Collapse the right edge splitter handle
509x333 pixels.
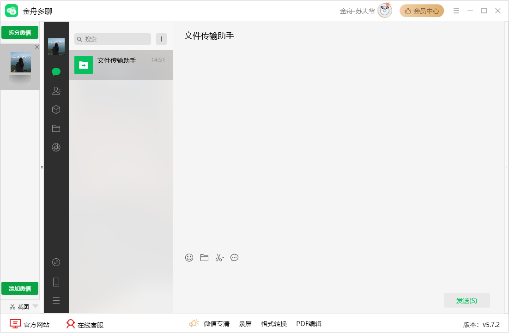click(506, 167)
